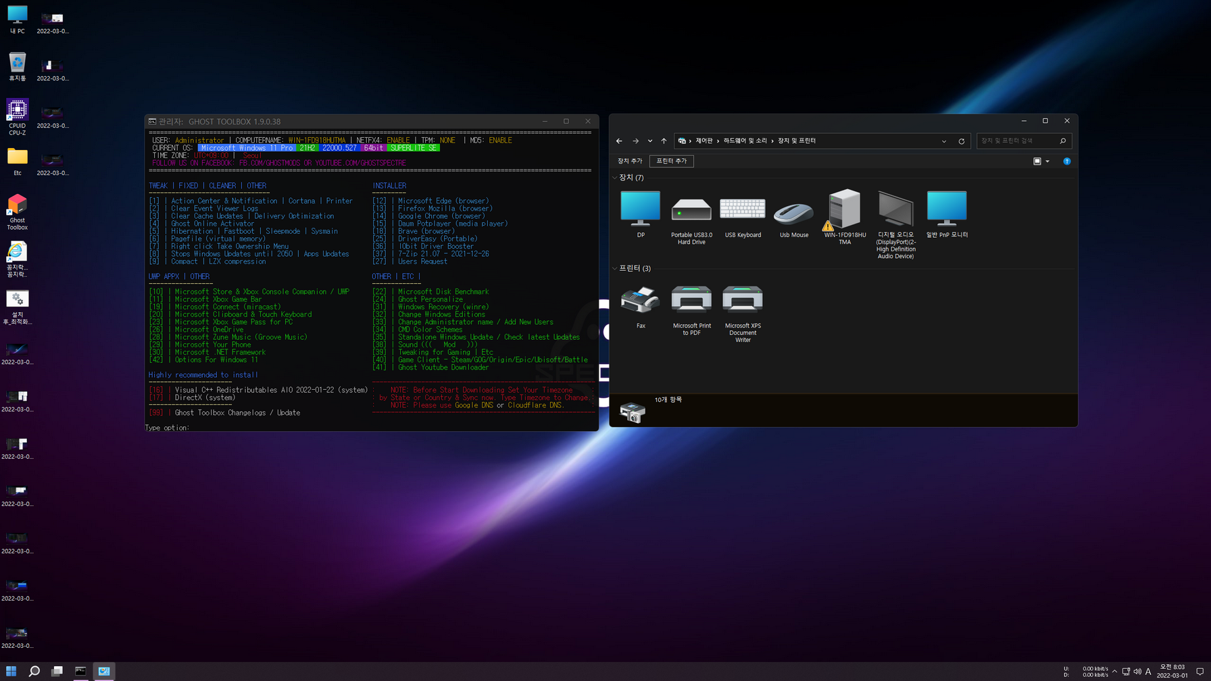
Task: Select the WIN-1FD918HUTMA computer device icon
Action: click(845, 218)
